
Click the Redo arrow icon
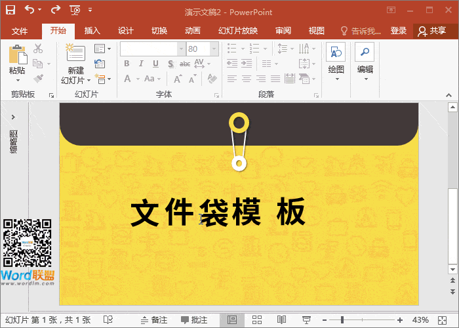55,10
